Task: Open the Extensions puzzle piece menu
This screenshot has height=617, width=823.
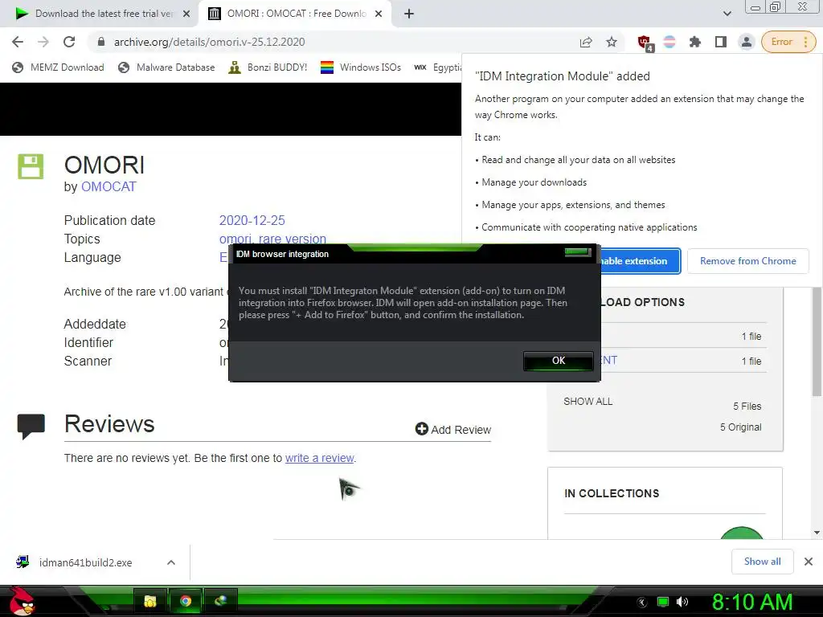Action: pos(695,42)
